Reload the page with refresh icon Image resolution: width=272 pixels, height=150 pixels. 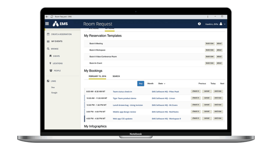click(x=52, y=17)
